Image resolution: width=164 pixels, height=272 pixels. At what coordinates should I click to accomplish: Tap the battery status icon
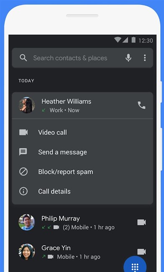(133, 40)
